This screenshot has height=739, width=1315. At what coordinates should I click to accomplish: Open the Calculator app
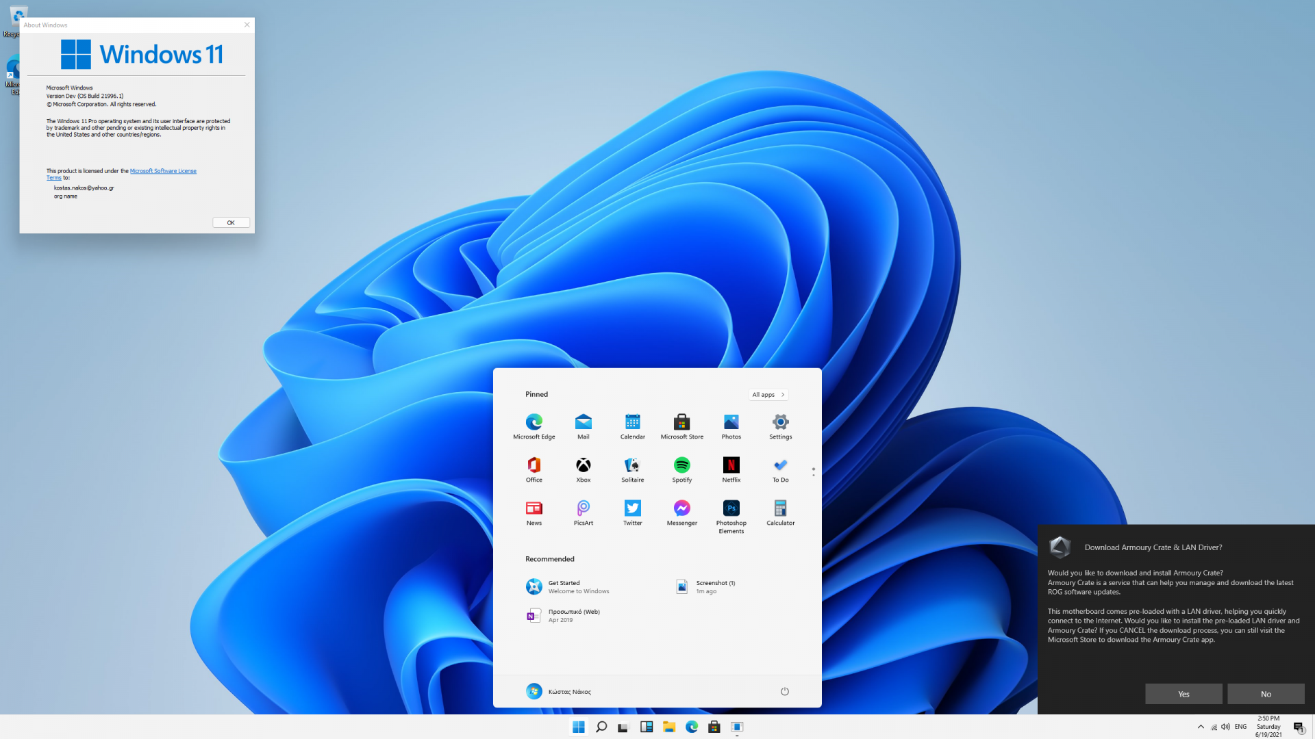point(781,513)
